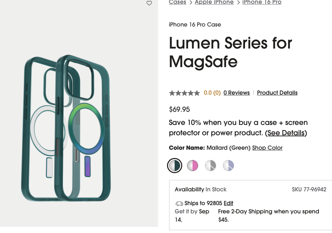
Task: Click the Lumen Series for MagSafe title
Action: 230,52
